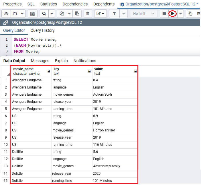Screen dimensions: 201x185
Task: Click the '(EACH(Movie_attr)).*' editor line
Action: 38,45
